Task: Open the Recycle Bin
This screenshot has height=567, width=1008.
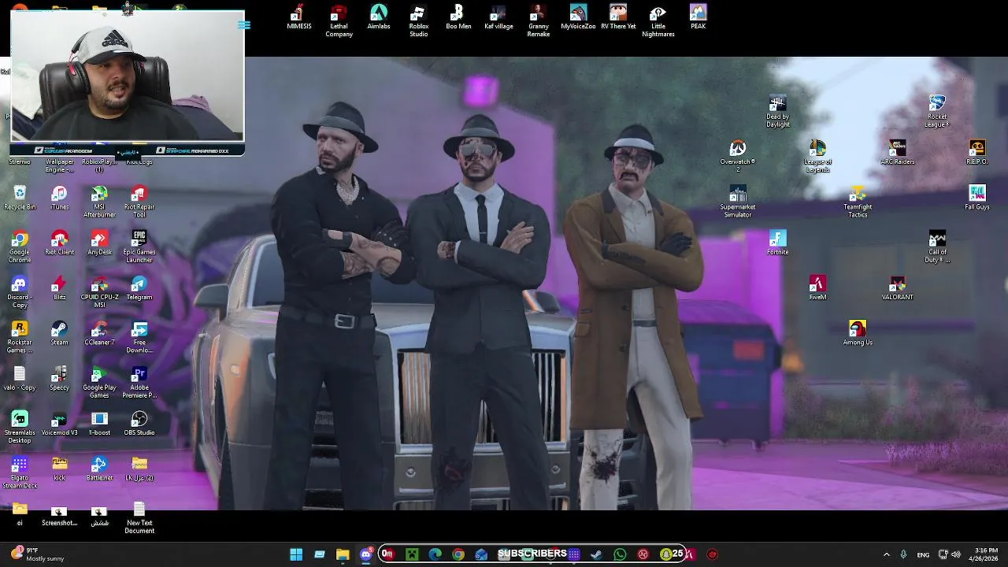Action: point(20,198)
